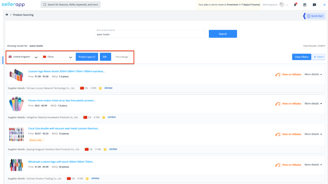Click the Fitness time maker bottle thumbnail
Image resolution: width=328 pixels, height=184 pixels.
[16, 104]
